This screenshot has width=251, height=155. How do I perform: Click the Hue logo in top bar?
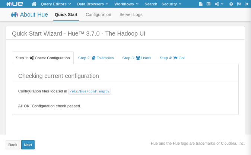[15, 4]
